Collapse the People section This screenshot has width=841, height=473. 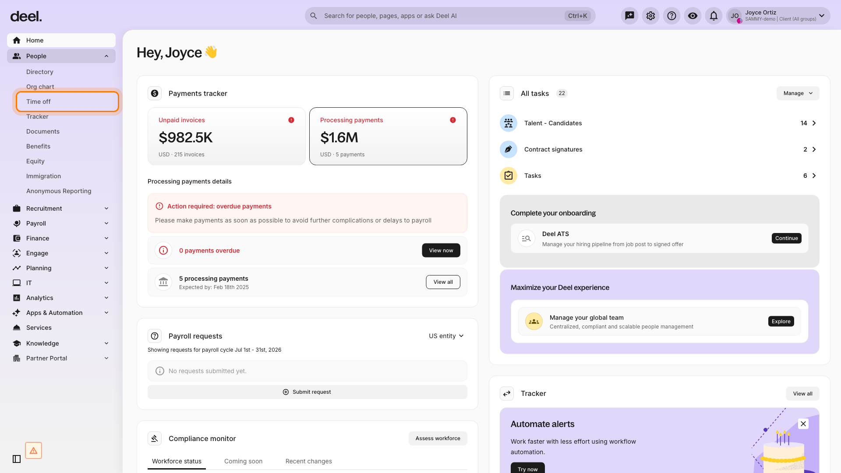click(x=106, y=56)
